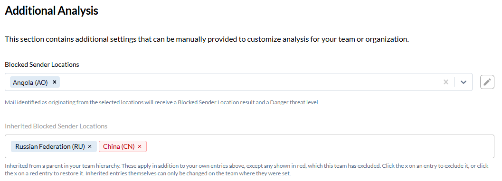Viewport: 502px width, 181px height.
Task: Remove the Angola (AO) entry with its x
Action: pyautogui.click(x=55, y=82)
